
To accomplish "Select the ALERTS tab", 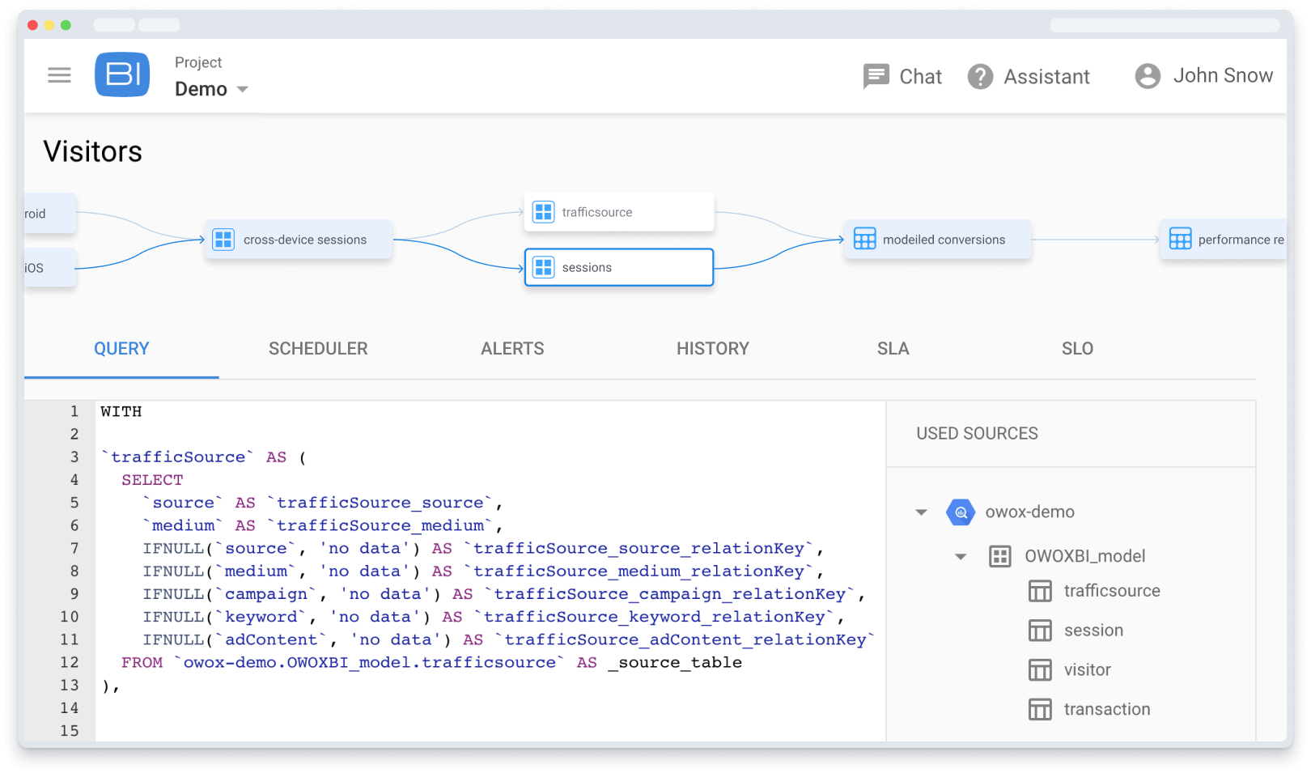I will (511, 349).
